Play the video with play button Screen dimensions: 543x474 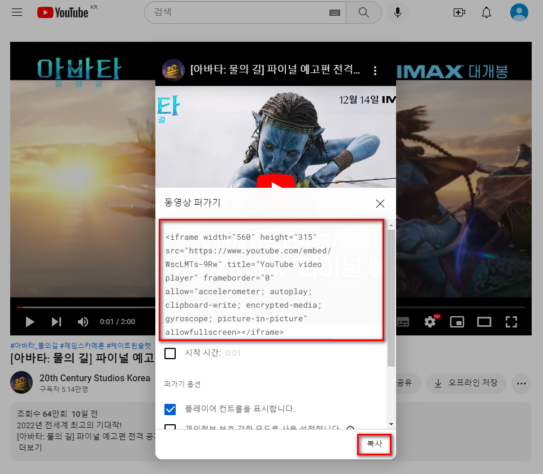30,322
